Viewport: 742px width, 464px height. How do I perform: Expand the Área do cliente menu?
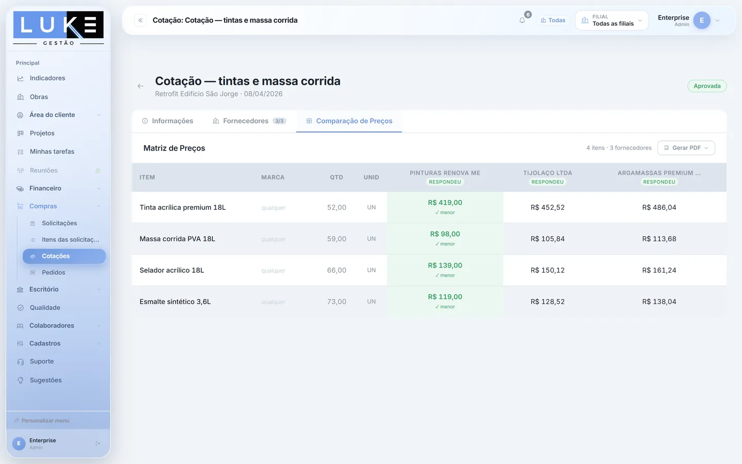58,115
